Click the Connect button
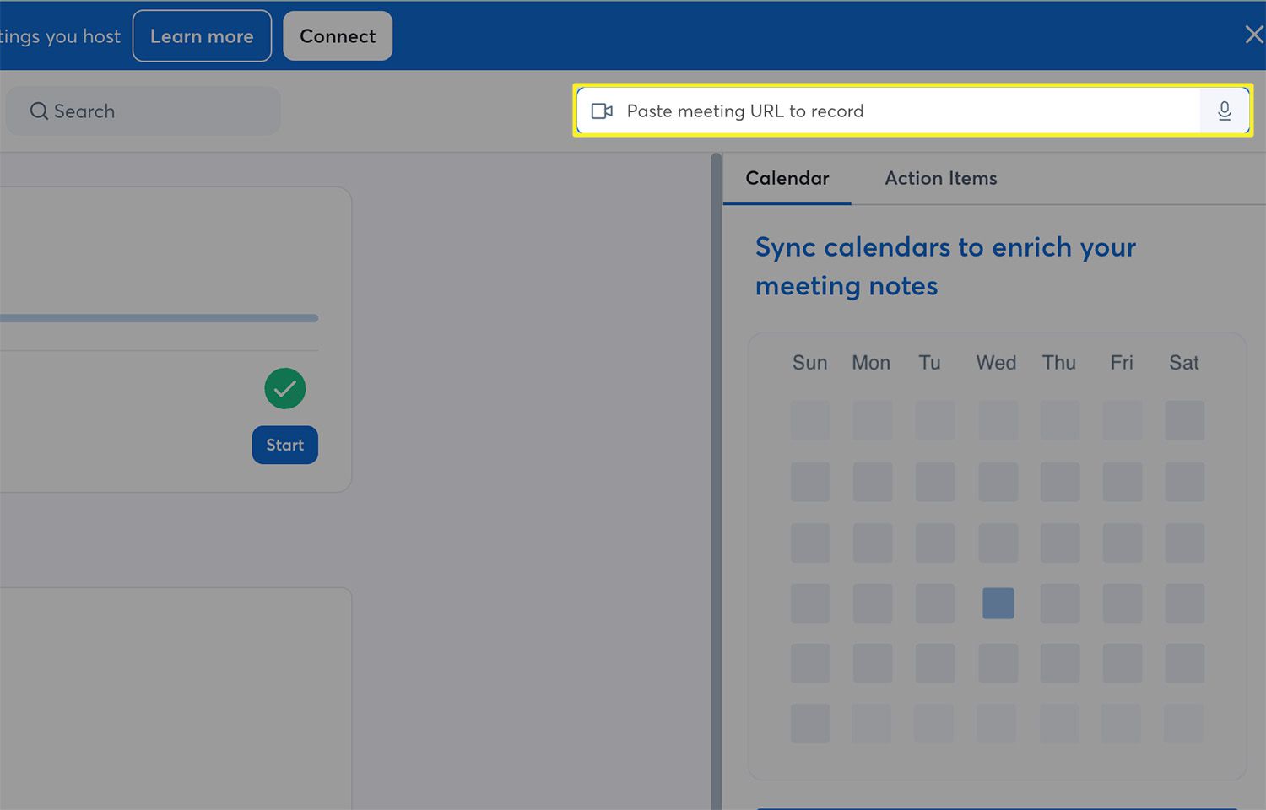The height and width of the screenshot is (810, 1266). click(x=338, y=36)
